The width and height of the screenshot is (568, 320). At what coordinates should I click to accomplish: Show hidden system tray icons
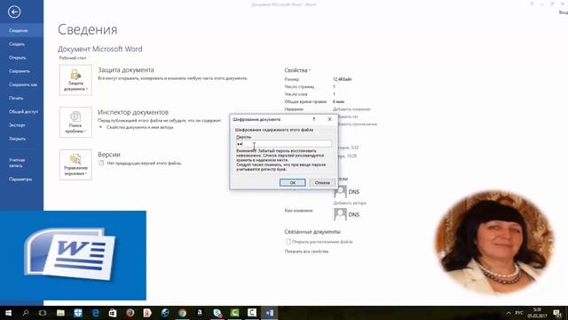[x=509, y=313]
